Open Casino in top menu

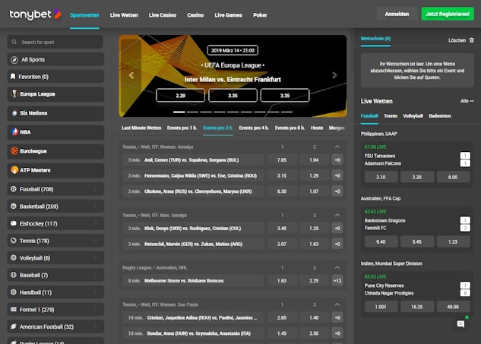(x=195, y=15)
